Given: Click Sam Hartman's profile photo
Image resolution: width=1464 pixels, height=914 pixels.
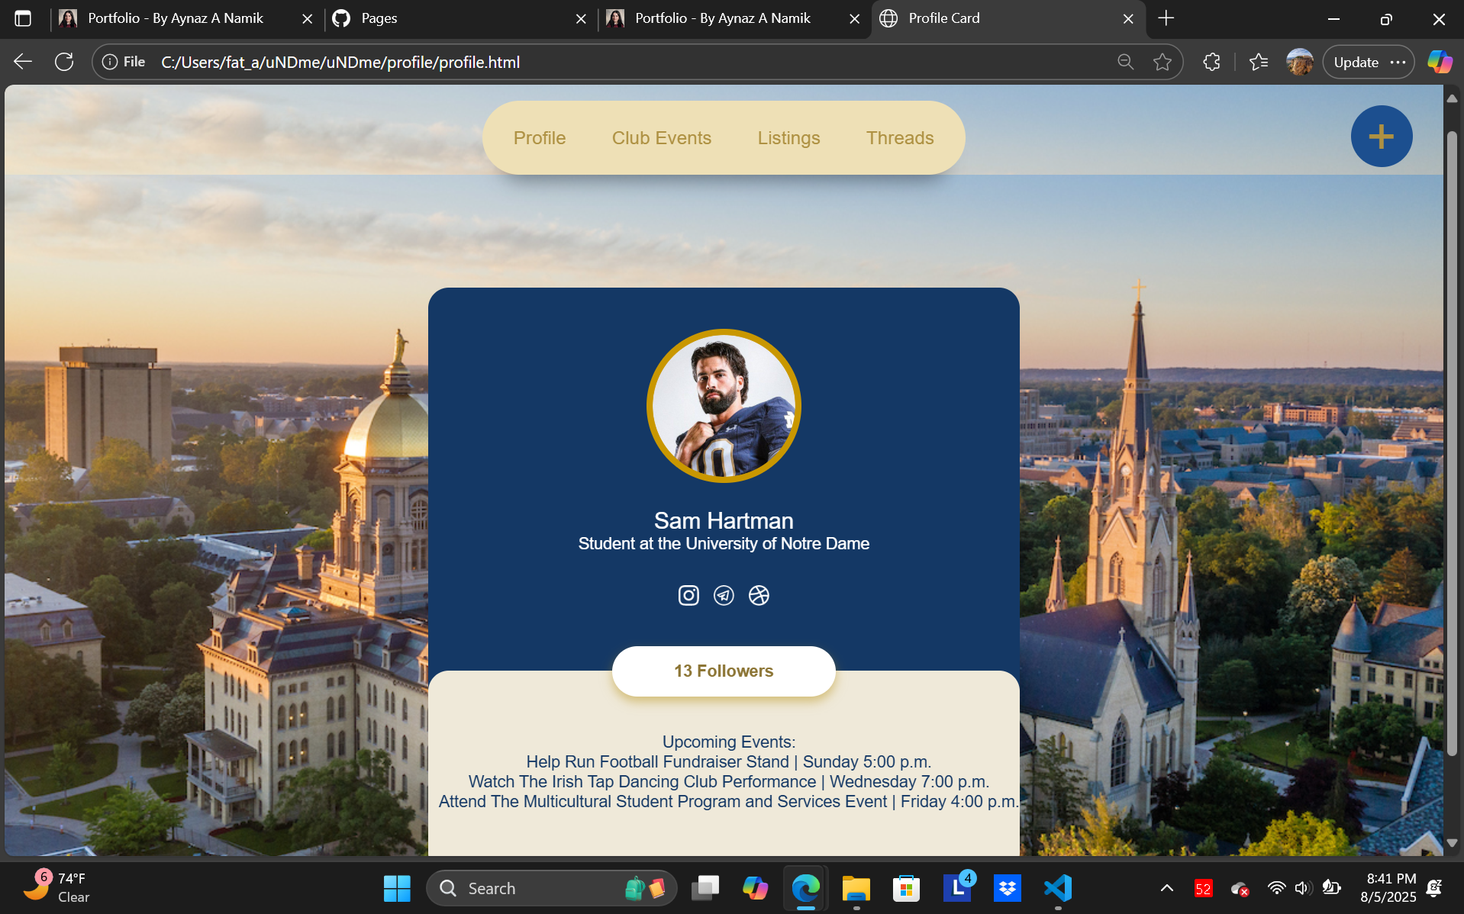Looking at the screenshot, I should tap(724, 406).
